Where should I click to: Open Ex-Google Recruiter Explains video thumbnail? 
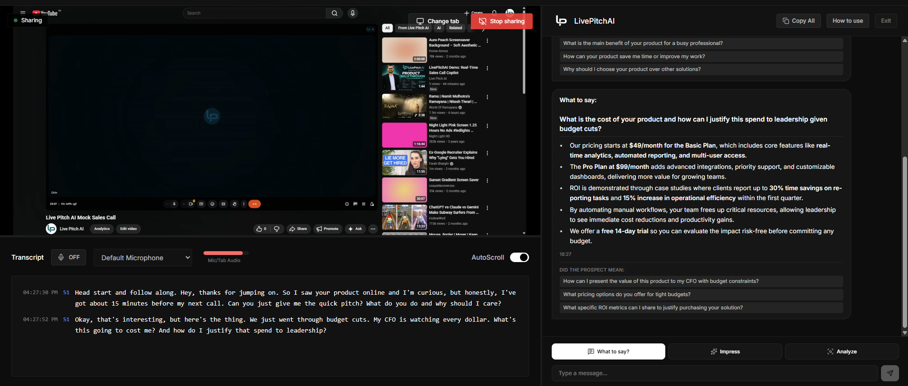405,163
